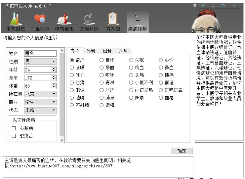
Task: Click the 身高 height value field
Action: pos(38,78)
